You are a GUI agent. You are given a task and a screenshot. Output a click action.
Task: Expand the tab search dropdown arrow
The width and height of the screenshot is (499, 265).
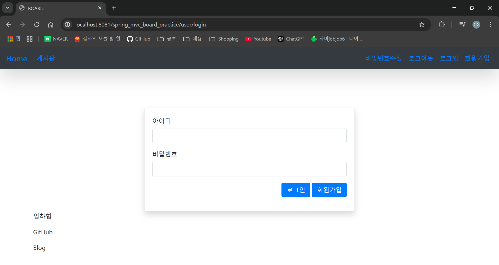pos(8,8)
